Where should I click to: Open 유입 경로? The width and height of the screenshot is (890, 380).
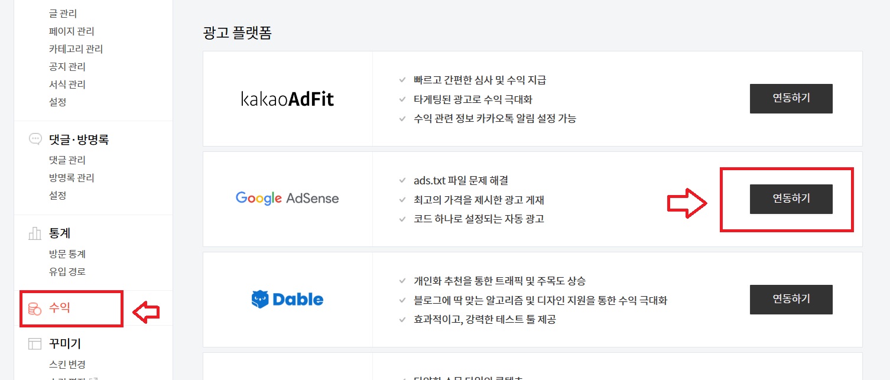click(67, 271)
